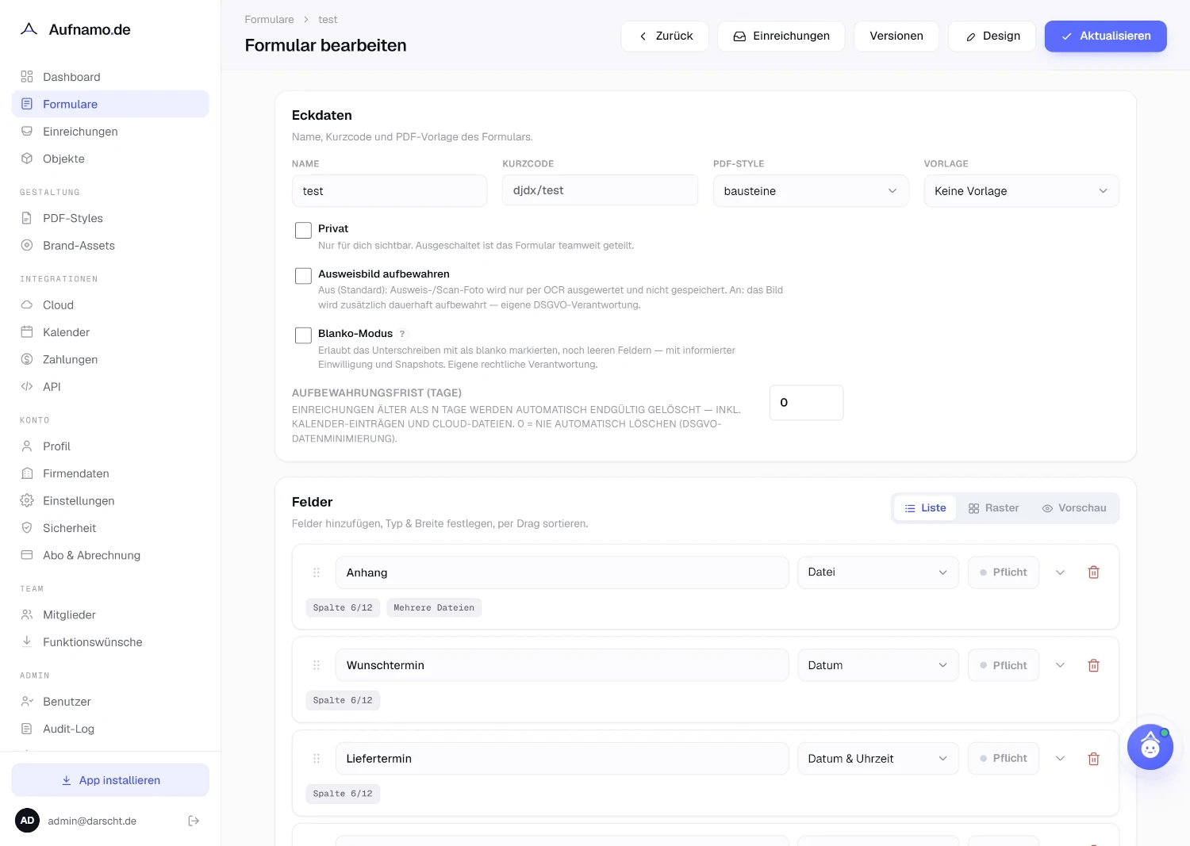This screenshot has height=846, width=1190.
Task: Click the API code brackets icon
Action: (27, 386)
